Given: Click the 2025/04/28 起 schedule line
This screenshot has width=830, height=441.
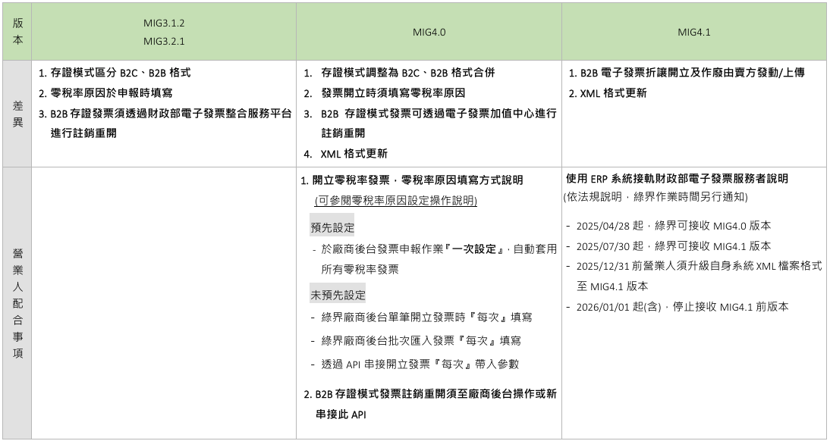Looking at the screenshot, I should [674, 226].
